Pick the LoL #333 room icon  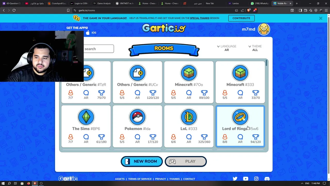(x=189, y=117)
